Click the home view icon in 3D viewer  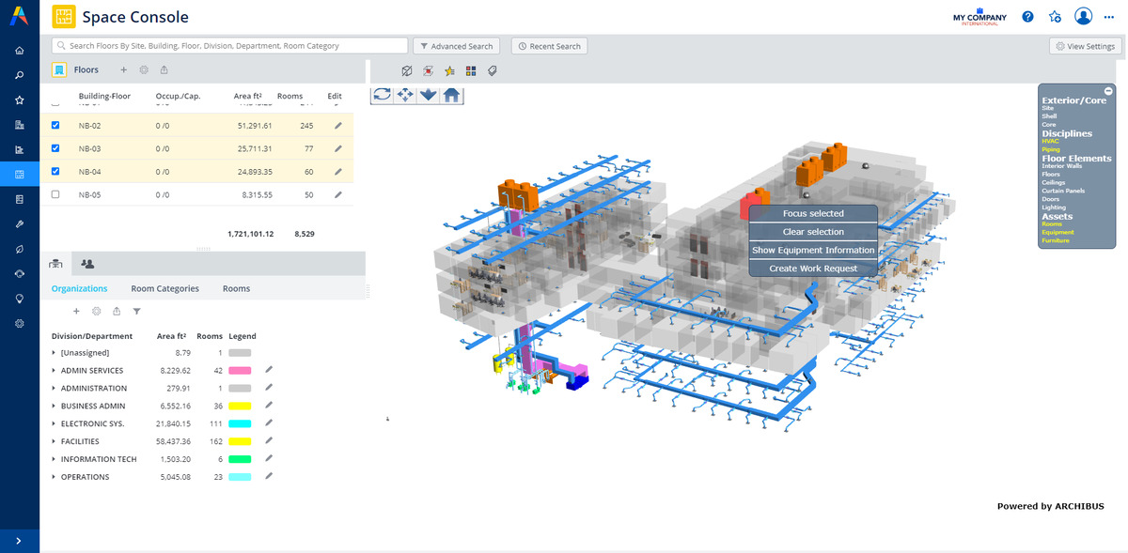click(x=452, y=95)
